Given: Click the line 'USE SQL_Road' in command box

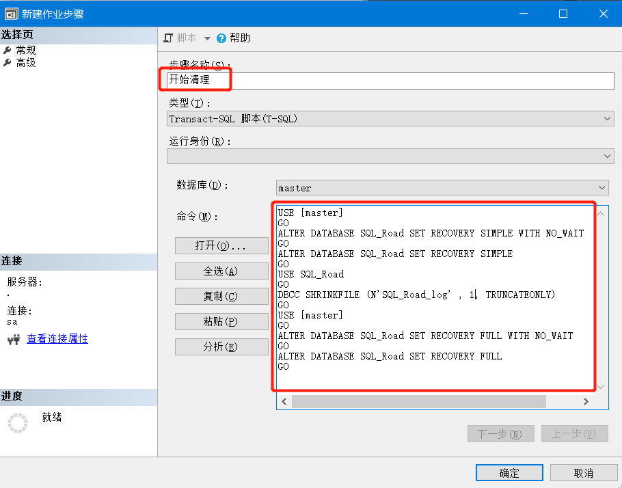Looking at the screenshot, I should coord(311,274).
